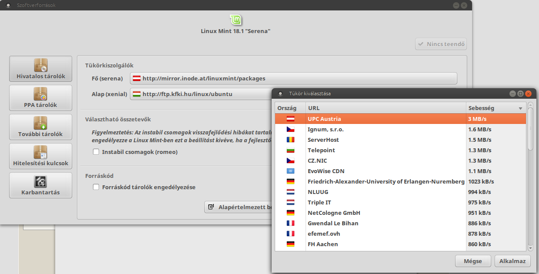Select the Telepoint mirror
The width and height of the screenshot is (539, 274).
coord(400,150)
